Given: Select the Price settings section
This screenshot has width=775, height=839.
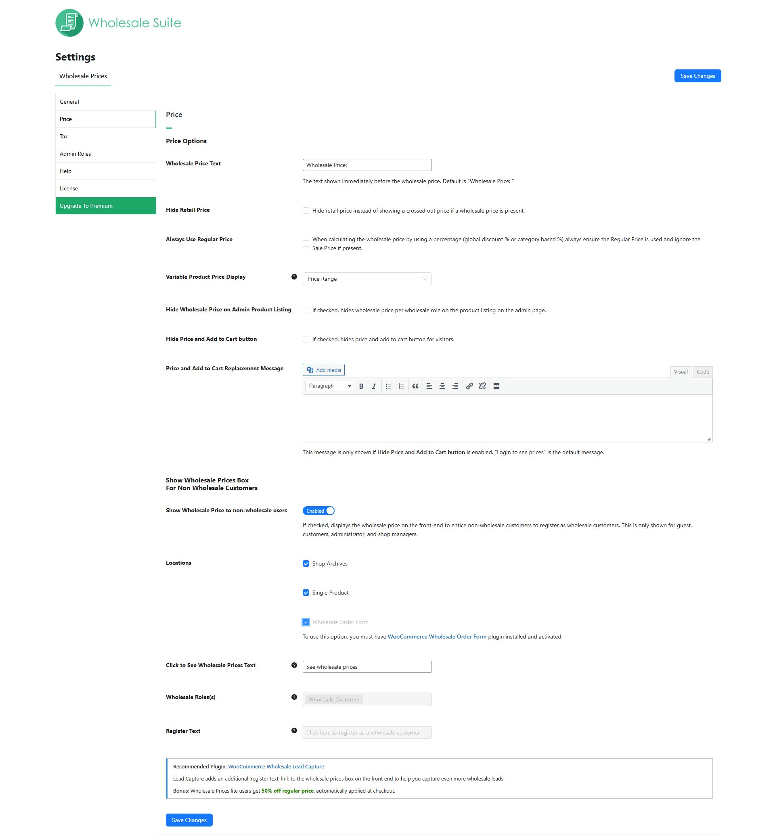Looking at the screenshot, I should 105,119.
